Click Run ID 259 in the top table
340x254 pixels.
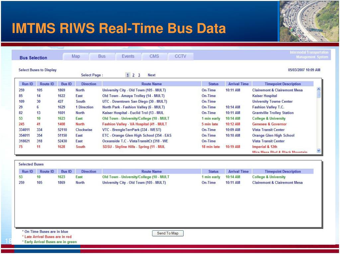point(22,90)
